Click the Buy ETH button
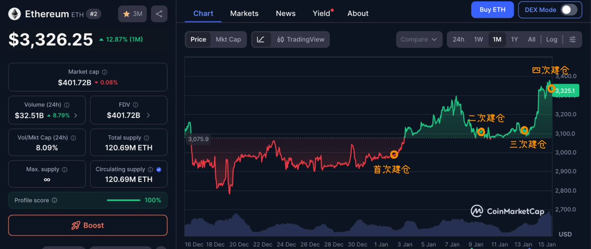 [492, 10]
